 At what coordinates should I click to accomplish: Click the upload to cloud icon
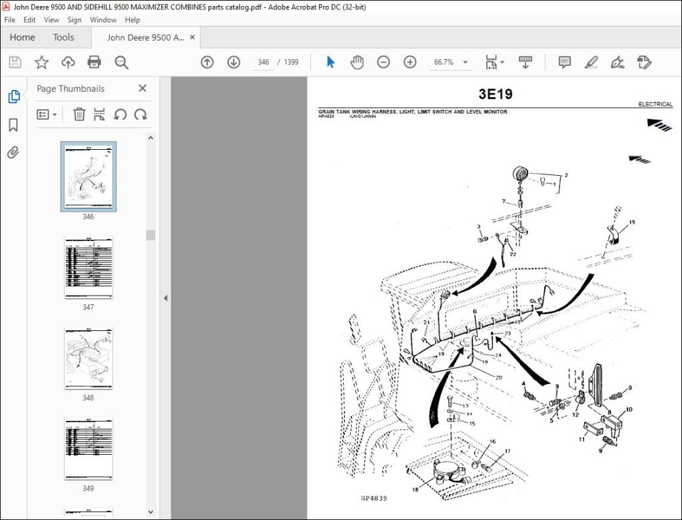coord(68,62)
